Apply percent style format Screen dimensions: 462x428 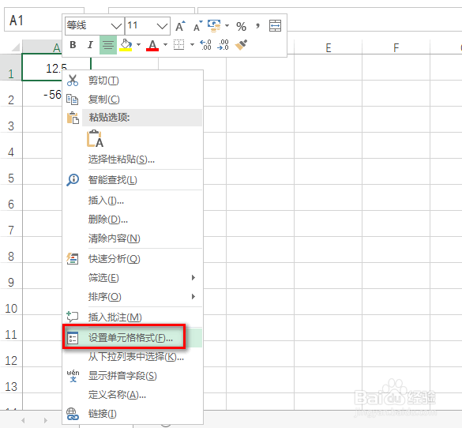coord(241,27)
